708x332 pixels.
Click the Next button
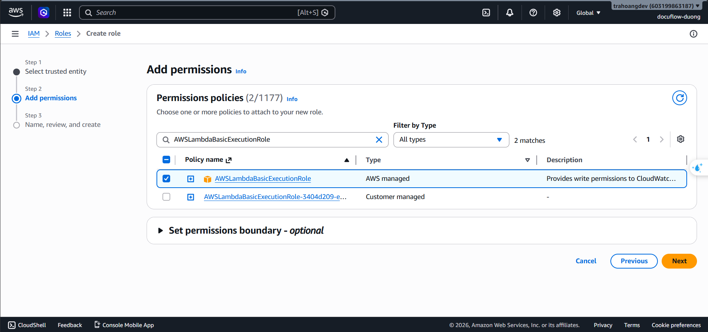(679, 261)
